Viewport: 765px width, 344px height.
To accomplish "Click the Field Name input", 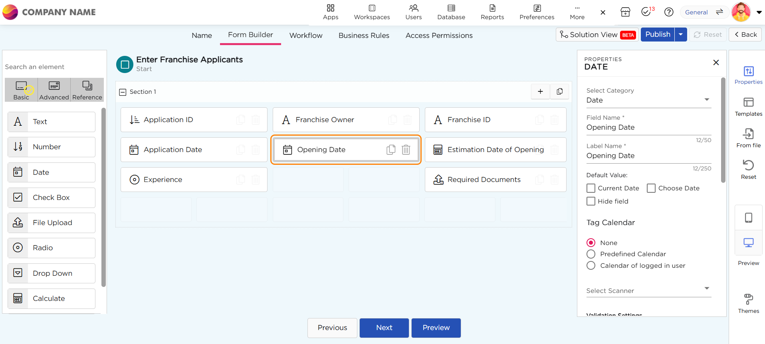I will pos(648,127).
